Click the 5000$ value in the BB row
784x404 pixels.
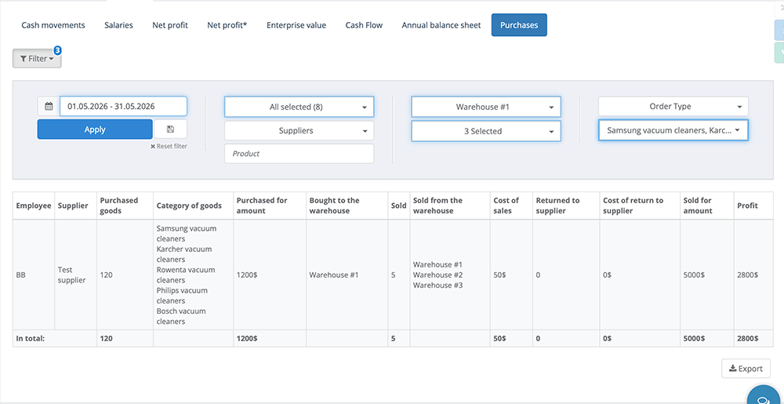pyautogui.click(x=694, y=275)
